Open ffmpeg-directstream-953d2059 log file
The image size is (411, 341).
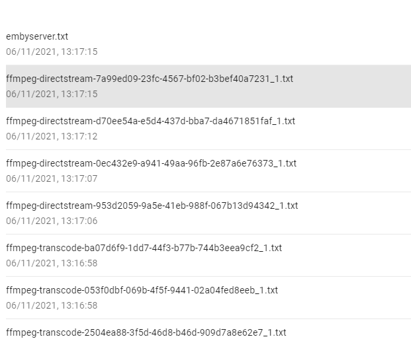coord(152,206)
